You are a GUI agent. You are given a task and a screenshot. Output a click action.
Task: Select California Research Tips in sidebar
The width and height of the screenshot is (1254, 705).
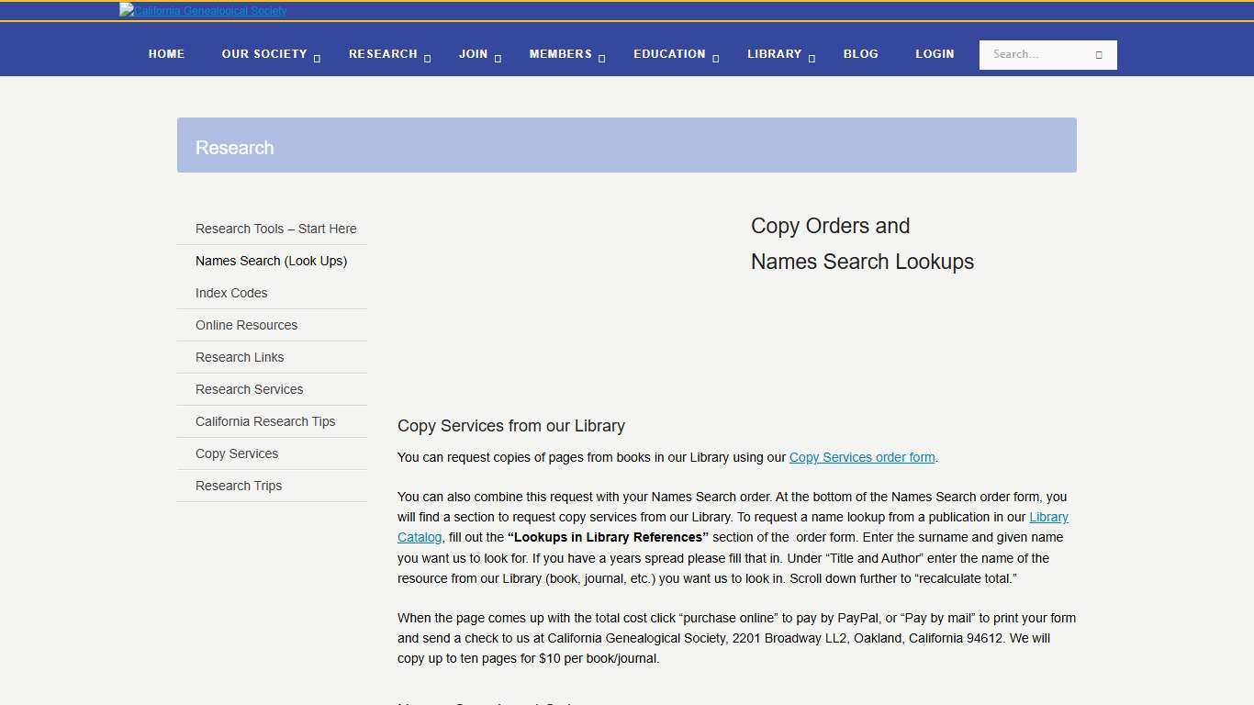pos(265,421)
